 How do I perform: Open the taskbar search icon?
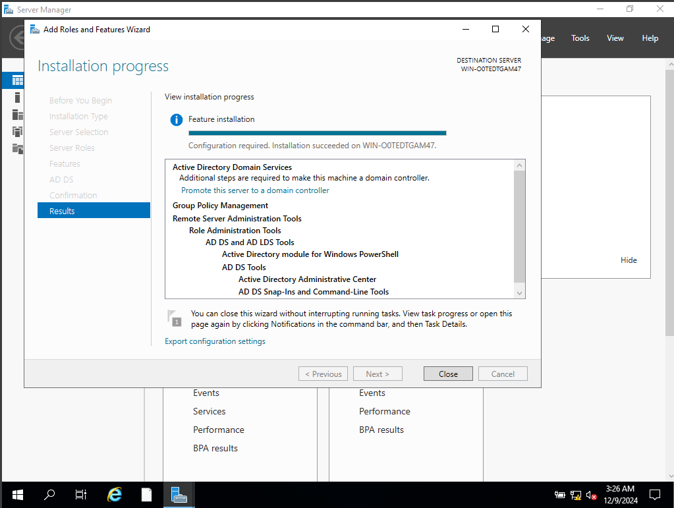(49, 495)
